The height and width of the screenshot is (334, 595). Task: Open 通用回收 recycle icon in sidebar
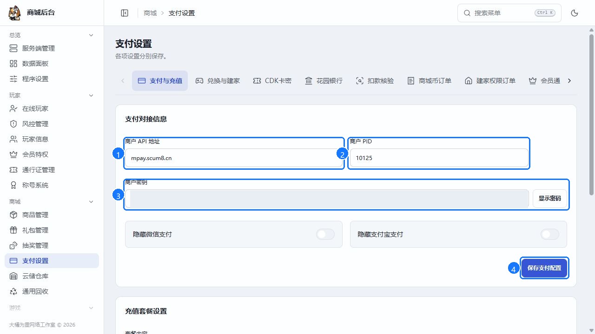click(x=13, y=291)
